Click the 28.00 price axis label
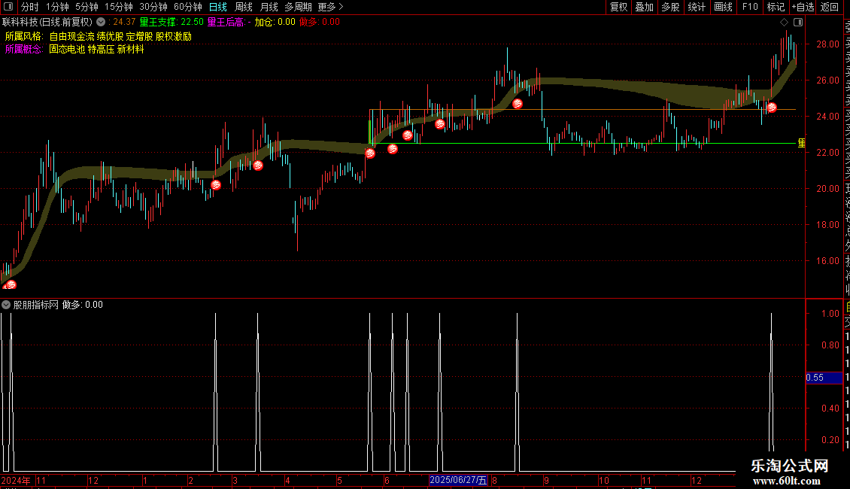The image size is (850, 489). [827, 44]
